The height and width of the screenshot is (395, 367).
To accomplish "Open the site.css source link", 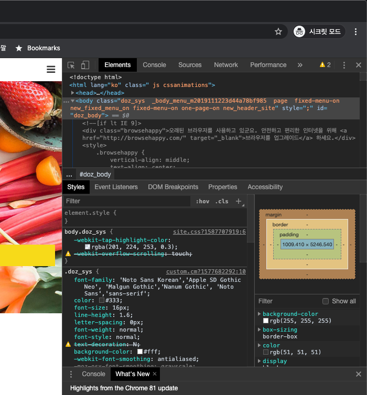I will click(x=209, y=232).
